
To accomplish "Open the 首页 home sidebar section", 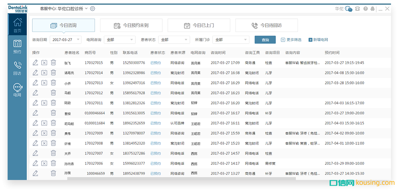I will (17, 25).
